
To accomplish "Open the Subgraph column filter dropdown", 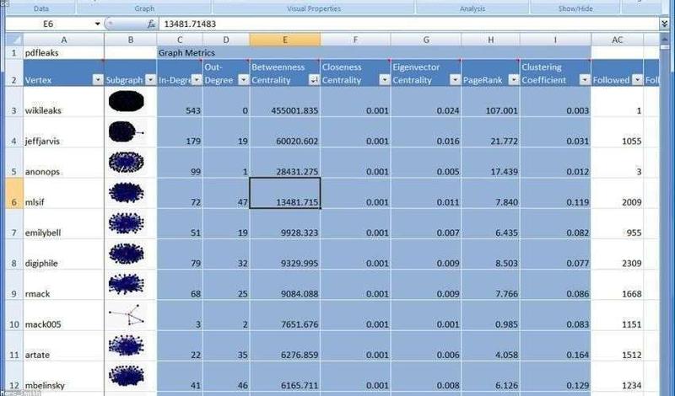I will tap(150, 79).
